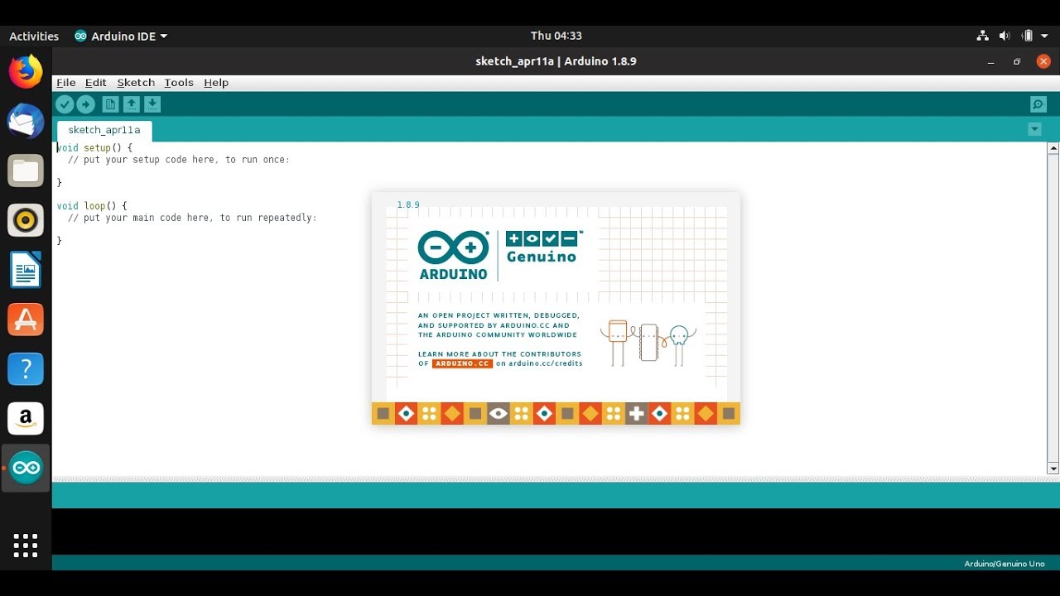
Task: Launch Firefox from the dock
Action: pos(26,72)
